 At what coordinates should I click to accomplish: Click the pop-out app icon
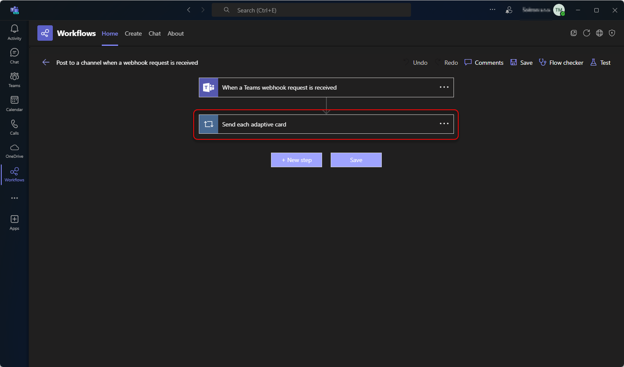pyautogui.click(x=574, y=33)
